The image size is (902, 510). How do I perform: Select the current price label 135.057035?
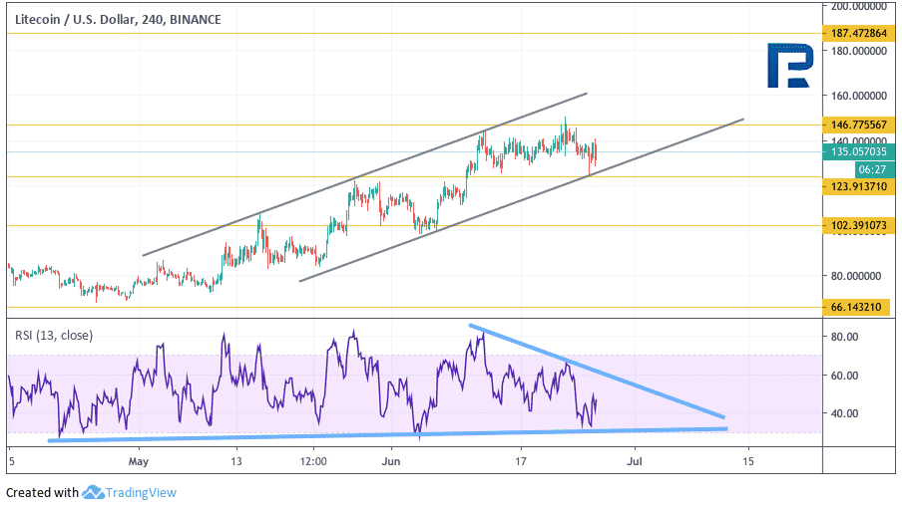click(858, 151)
